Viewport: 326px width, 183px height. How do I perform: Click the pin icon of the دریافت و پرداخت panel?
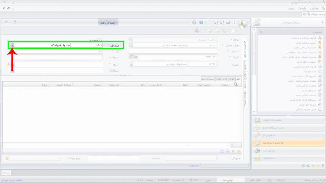322,22
